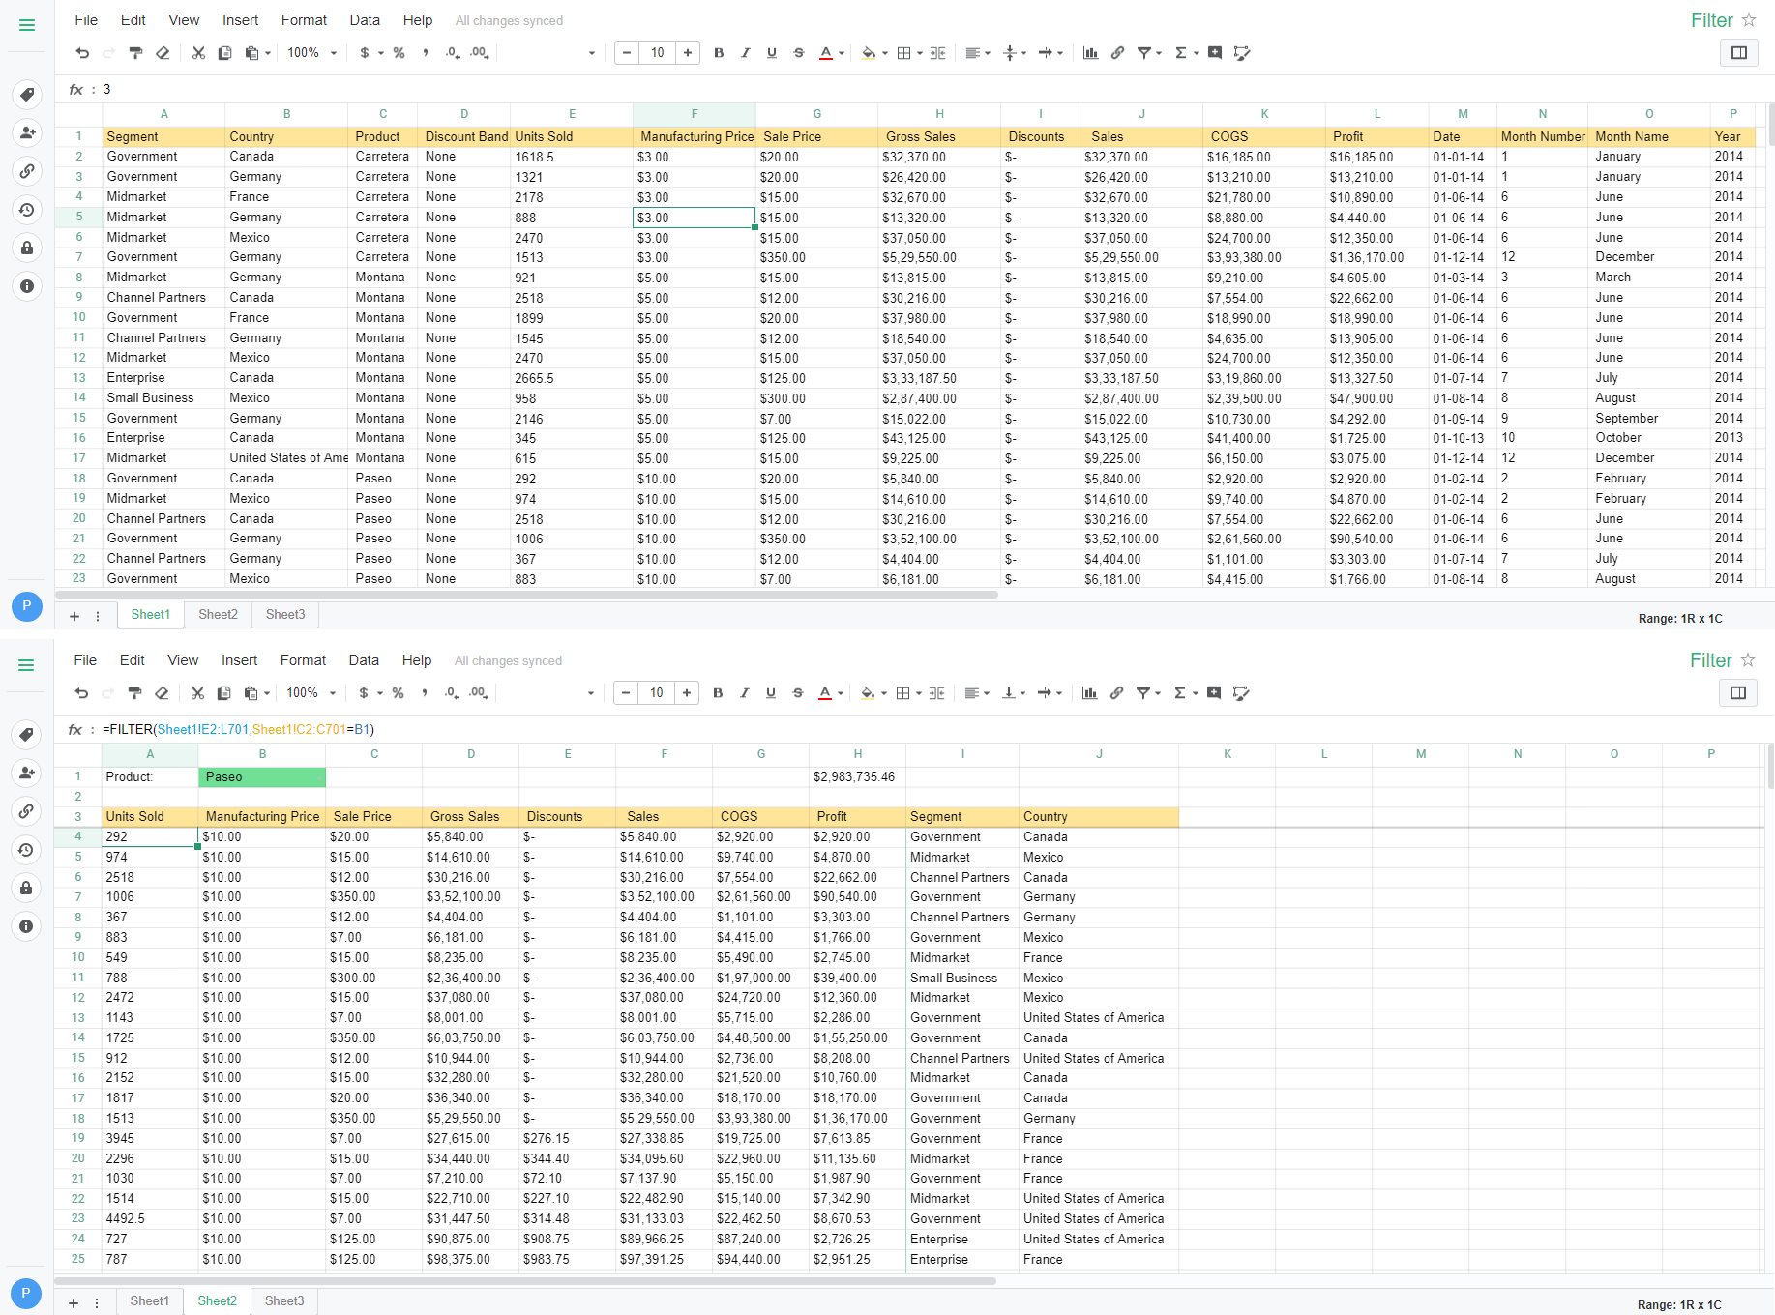Open the Paseo product dropdown in cell B1

coord(318,778)
